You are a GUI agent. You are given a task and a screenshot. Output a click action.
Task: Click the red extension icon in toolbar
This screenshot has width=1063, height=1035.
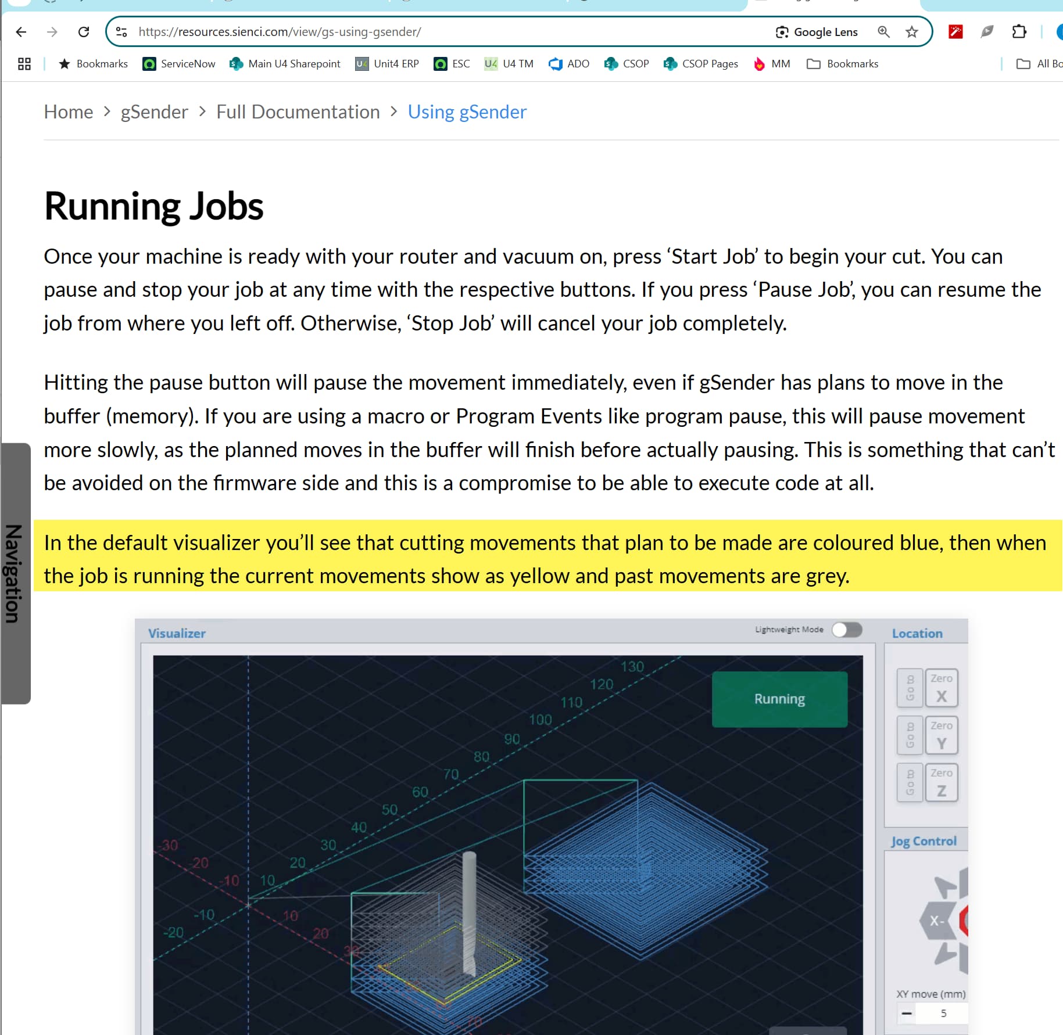click(x=955, y=32)
